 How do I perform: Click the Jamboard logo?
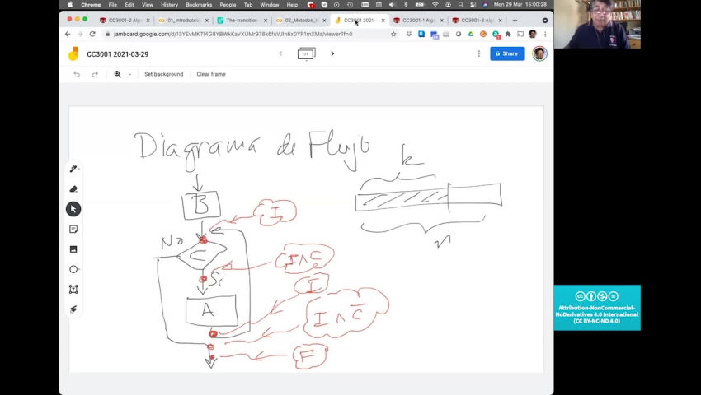[73, 53]
